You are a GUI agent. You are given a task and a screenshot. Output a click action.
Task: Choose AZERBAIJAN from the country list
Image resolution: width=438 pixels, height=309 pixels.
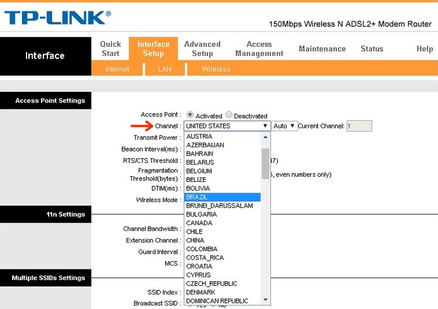222,145
